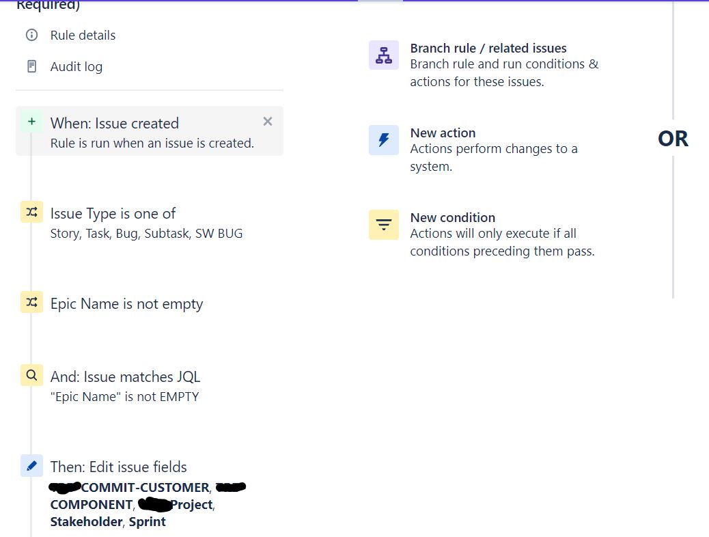The image size is (709, 537).
Task: Select the Issue Type is one of condition
Action: [146, 223]
